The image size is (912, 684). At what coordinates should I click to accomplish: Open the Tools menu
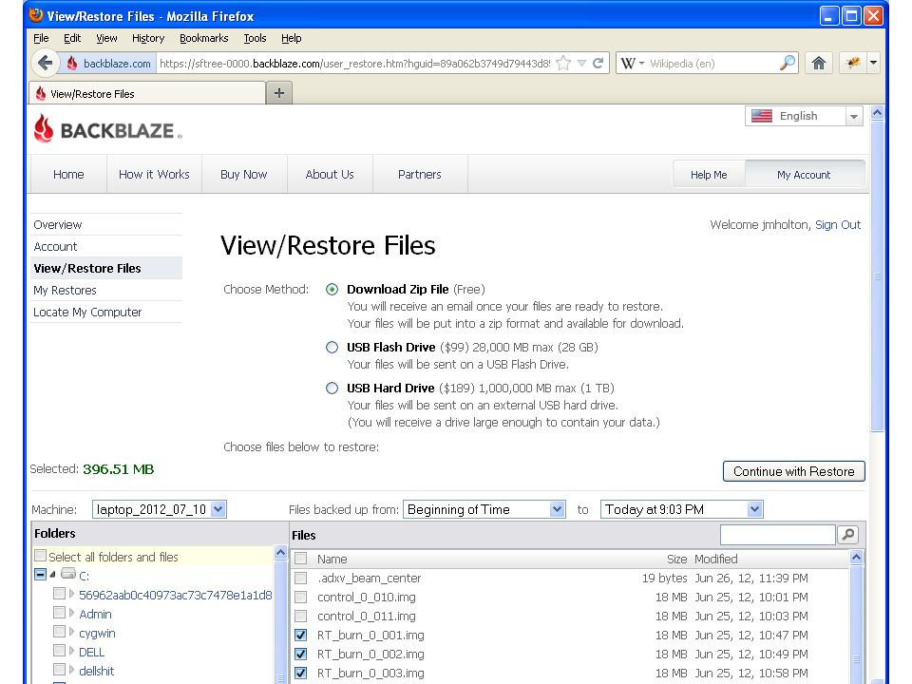click(x=255, y=38)
